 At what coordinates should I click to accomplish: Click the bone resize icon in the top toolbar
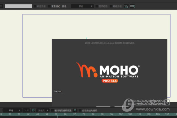pyautogui.click(x=132, y=6)
